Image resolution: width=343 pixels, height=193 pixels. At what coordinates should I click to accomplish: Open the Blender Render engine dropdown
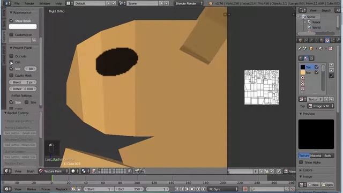coord(189,3)
